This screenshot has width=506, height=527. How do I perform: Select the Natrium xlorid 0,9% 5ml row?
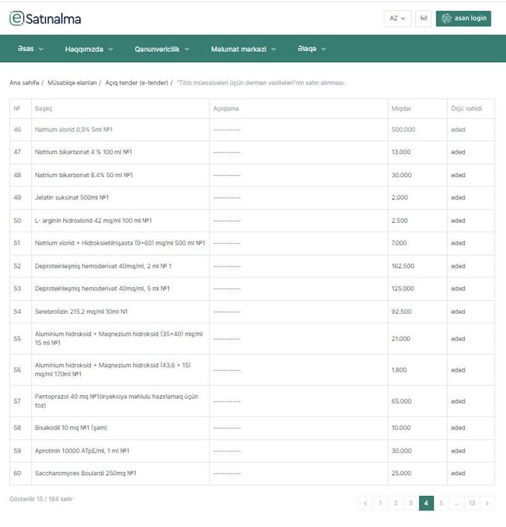tap(74, 130)
